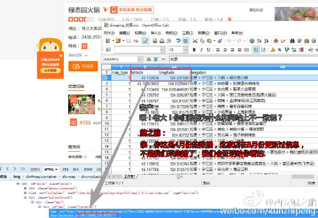Collapse the div class="mod aside-mod" node
The height and width of the screenshot is (218, 318).
(25, 197)
